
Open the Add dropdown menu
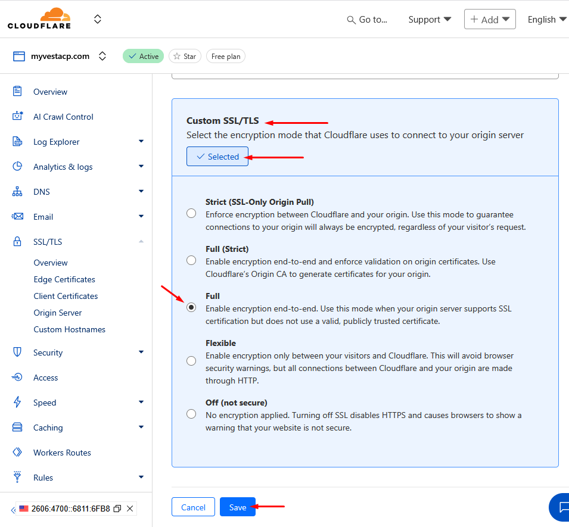[490, 19]
